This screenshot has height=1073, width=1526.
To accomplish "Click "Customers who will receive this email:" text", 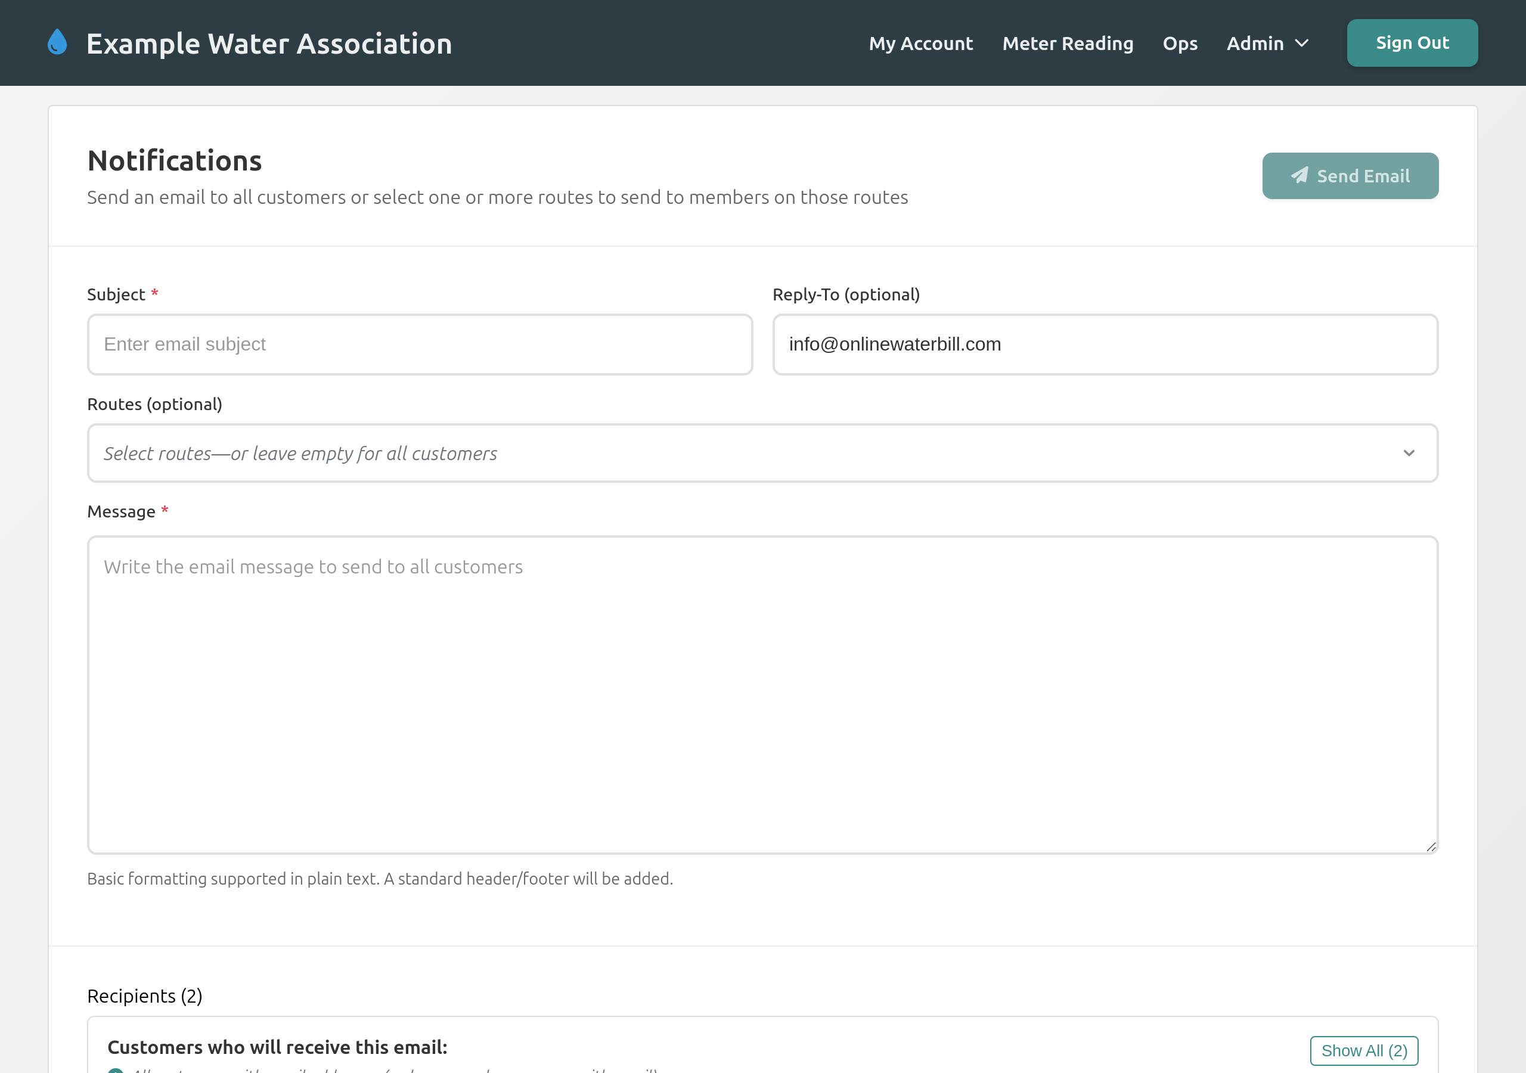I will click(x=277, y=1047).
